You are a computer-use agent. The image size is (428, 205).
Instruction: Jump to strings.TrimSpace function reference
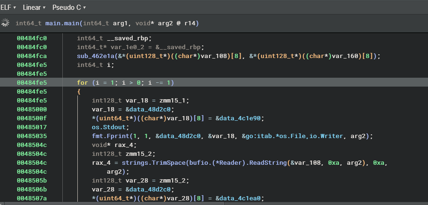(141, 163)
